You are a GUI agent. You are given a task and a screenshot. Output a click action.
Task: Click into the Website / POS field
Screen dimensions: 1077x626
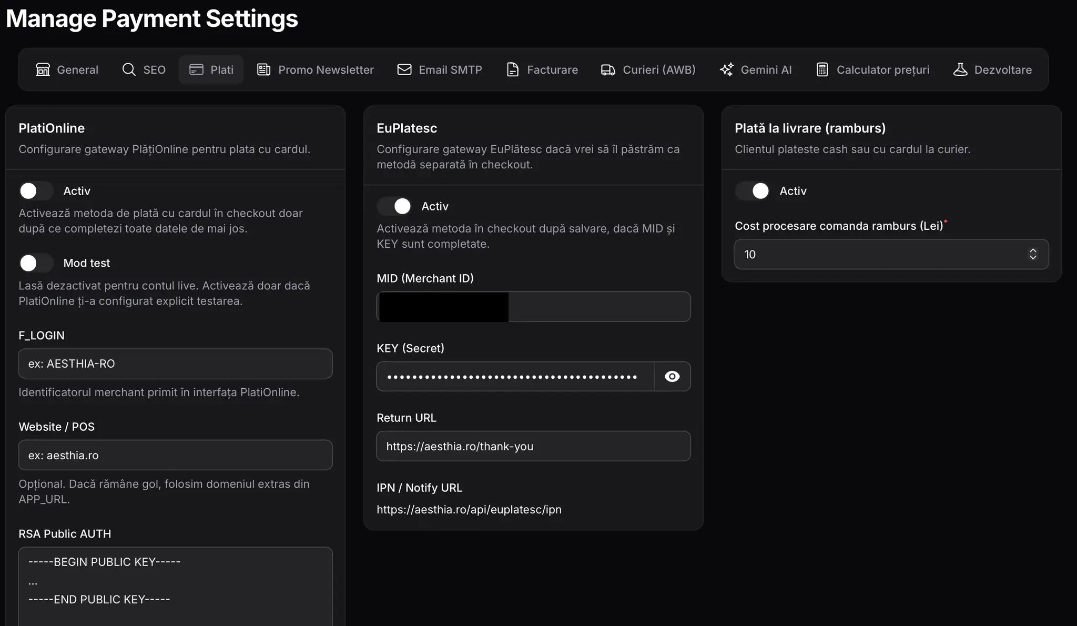point(176,456)
